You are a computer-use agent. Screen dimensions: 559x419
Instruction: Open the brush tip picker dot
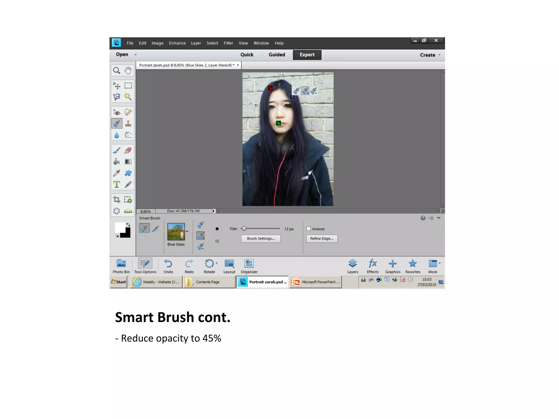[217, 229]
